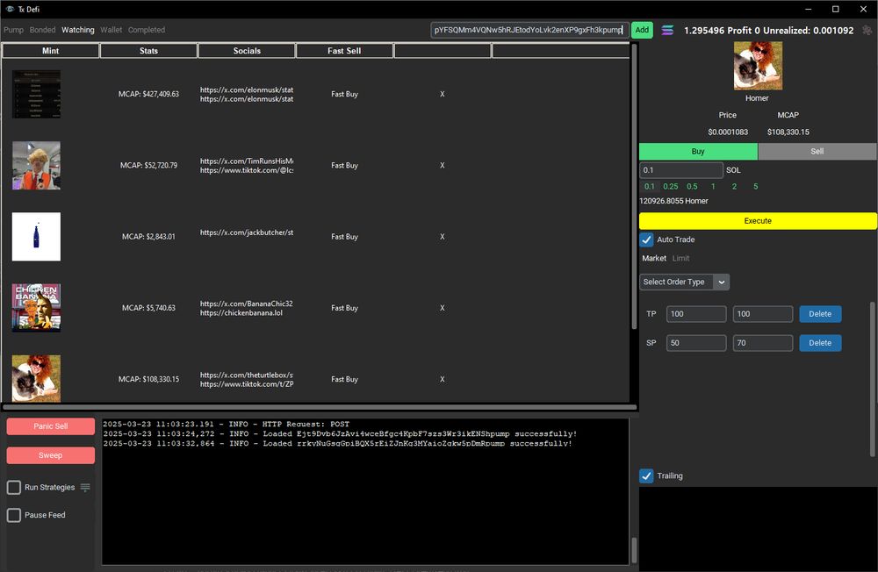Toggle the Auto Trade checkbox

click(646, 240)
